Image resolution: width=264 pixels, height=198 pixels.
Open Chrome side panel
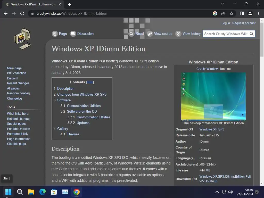tap(242, 13)
